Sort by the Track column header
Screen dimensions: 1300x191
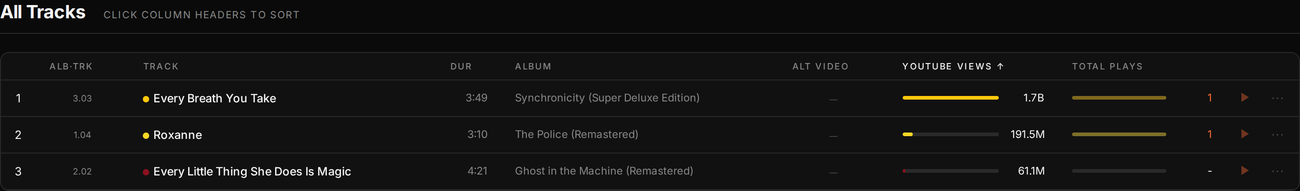coord(161,67)
